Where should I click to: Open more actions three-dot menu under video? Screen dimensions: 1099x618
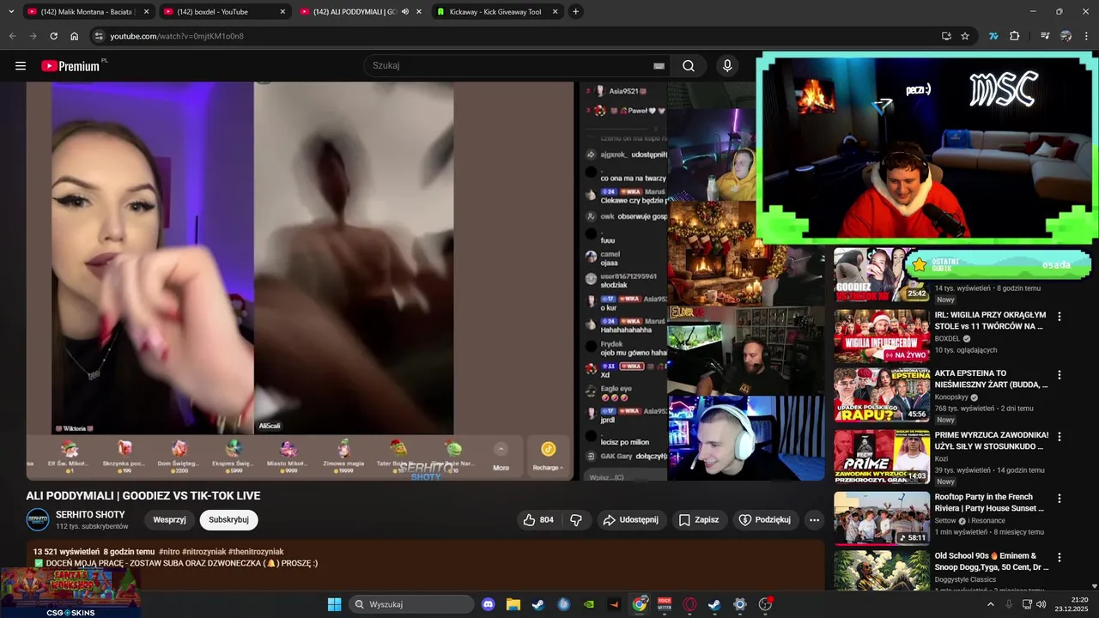(x=814, y=519)
